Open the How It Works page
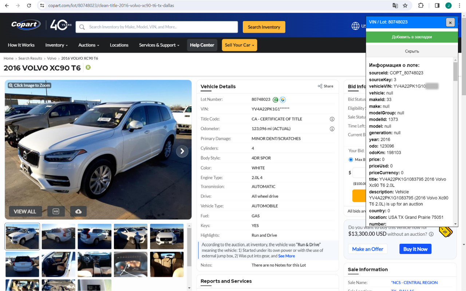 pos(21,45)
